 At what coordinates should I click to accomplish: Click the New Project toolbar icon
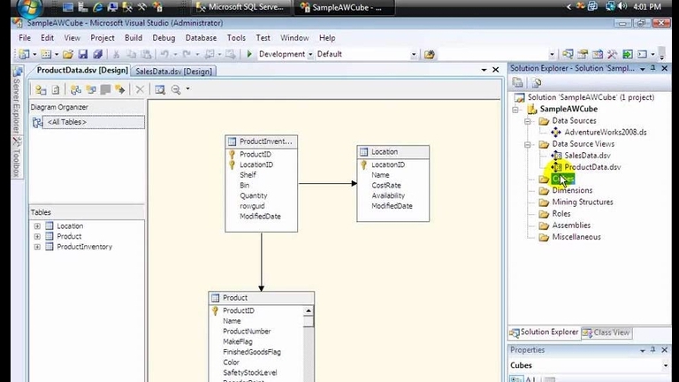point(24,54)
